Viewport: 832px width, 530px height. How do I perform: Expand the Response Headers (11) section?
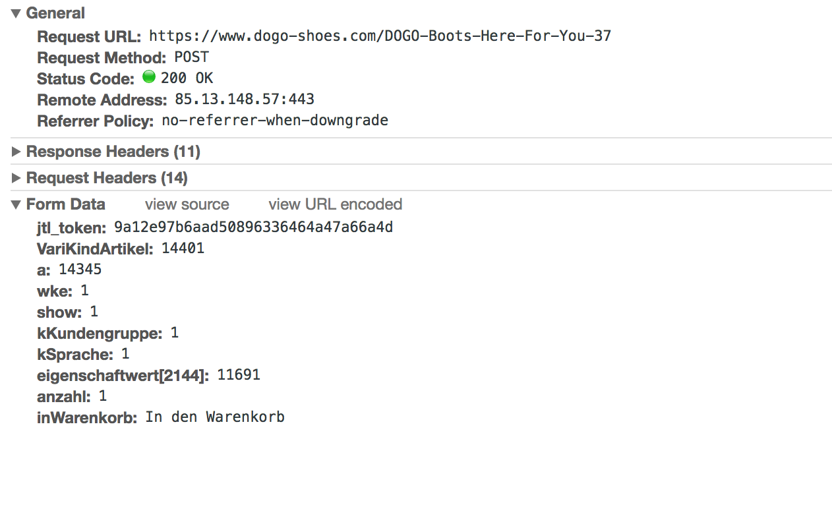16,152
